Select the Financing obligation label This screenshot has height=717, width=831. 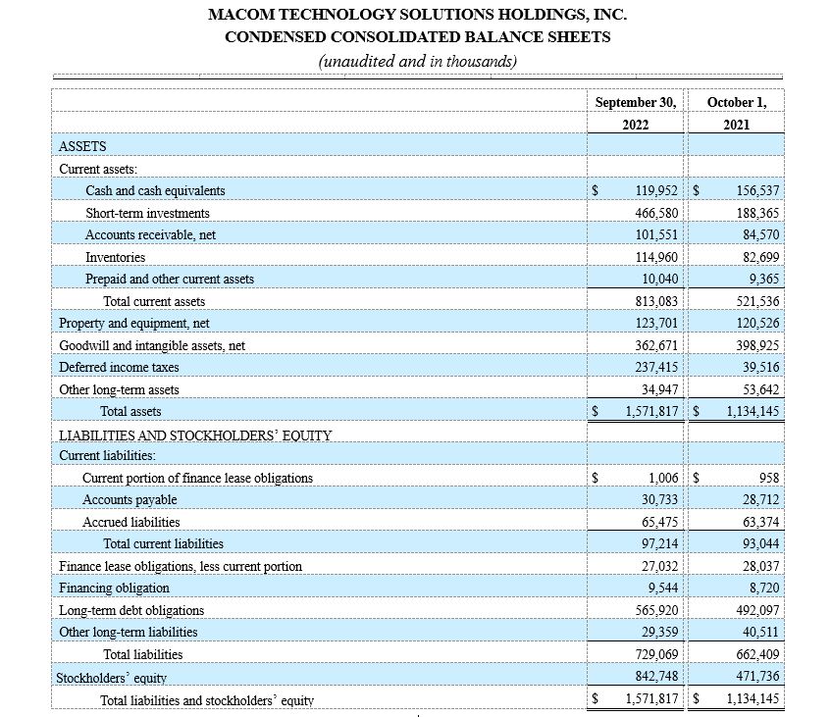pyautogui.click(x=114, y=589)
